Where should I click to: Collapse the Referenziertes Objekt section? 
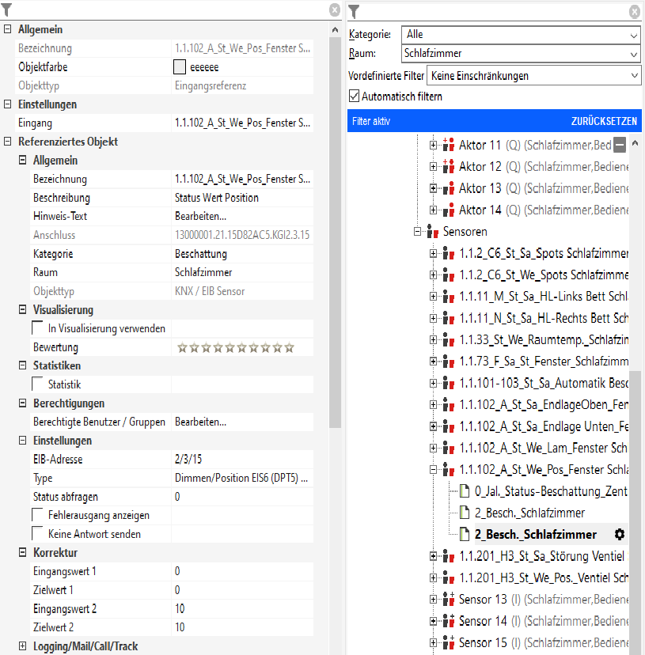8,141
